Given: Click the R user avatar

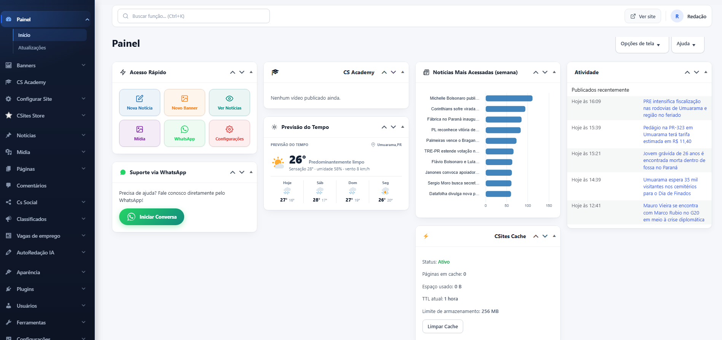Looking at the screenshot, I should click(x=677, y=16).
